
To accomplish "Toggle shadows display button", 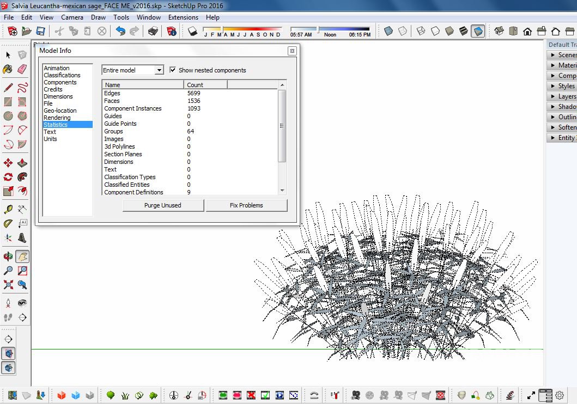I will click(x=193, y=32).
